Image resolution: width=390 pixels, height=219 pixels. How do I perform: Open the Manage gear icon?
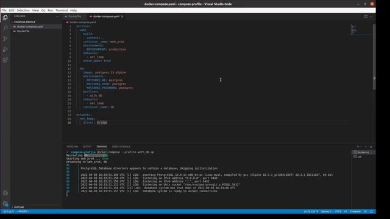(5, 204)
